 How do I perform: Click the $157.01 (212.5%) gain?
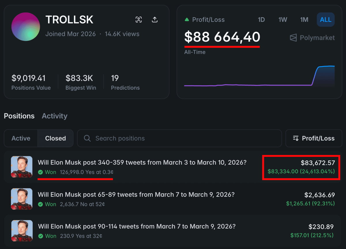312,235
